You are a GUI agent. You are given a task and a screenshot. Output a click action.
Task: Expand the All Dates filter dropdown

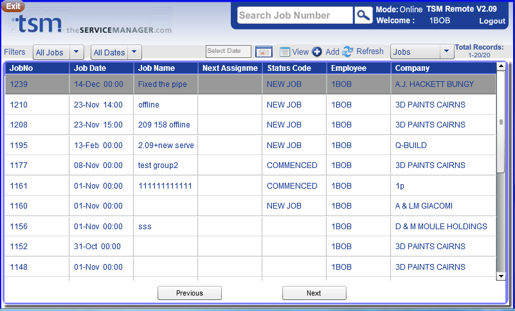(134, 52)
